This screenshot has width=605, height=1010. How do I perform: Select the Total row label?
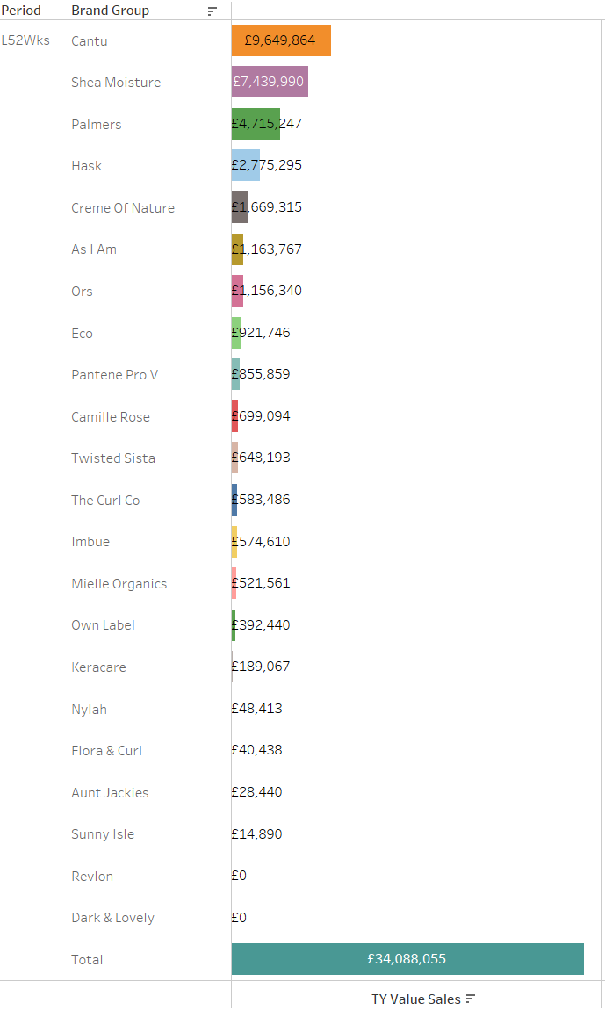(x=87, y=959)
